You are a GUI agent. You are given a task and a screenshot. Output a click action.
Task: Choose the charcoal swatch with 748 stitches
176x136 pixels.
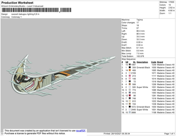130,98
